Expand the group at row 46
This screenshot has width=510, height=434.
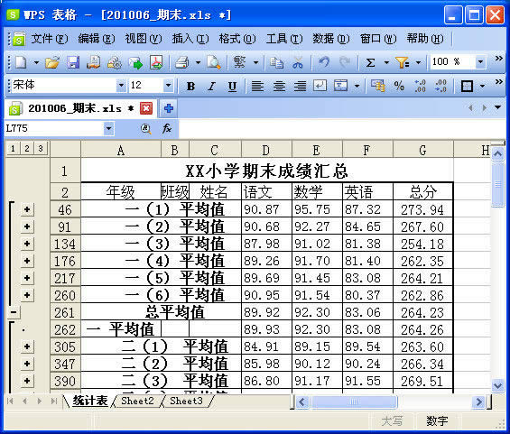click(27, 209)
